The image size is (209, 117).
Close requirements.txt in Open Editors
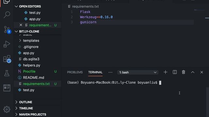[21, 25]
